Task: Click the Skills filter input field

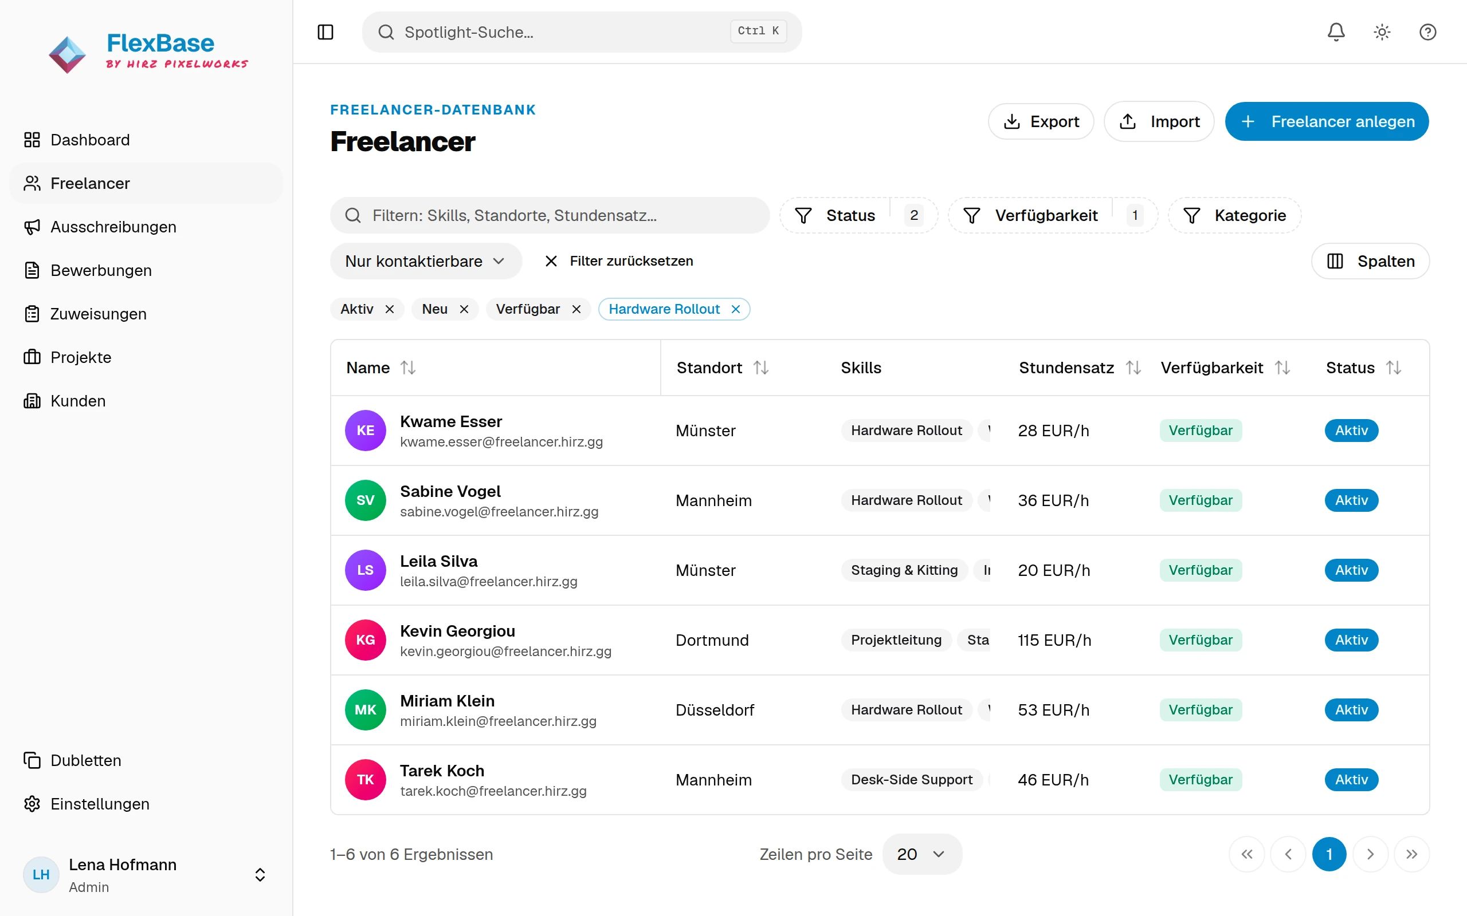Action: (x=550, y=216)
